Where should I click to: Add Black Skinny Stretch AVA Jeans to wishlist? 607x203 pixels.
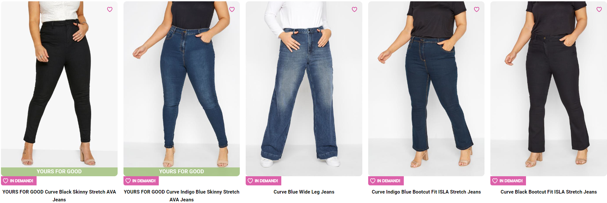[x=110, y=9]
